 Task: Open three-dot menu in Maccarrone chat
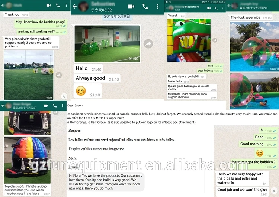(x=222, y=8)
